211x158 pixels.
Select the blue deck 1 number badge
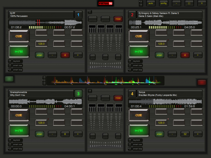tap(78, 15)
